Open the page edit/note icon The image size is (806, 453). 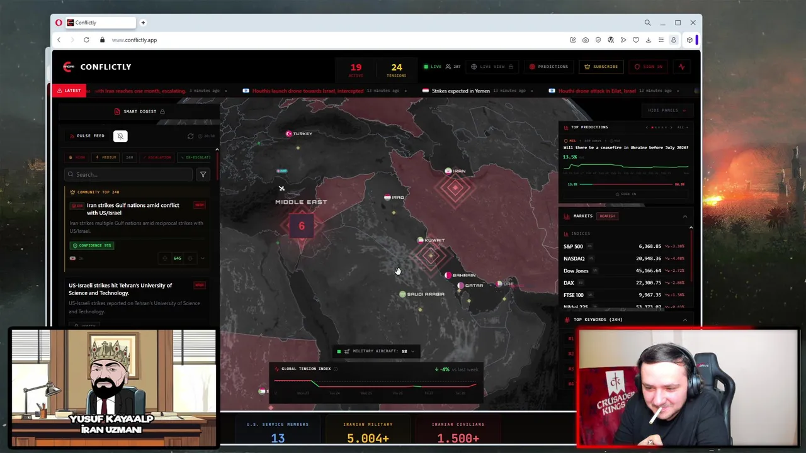click(x=573, y=40)
